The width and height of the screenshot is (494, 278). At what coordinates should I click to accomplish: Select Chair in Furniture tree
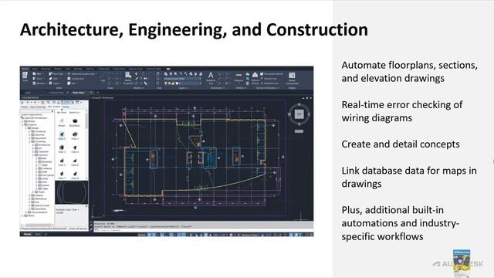click(45, 165)
